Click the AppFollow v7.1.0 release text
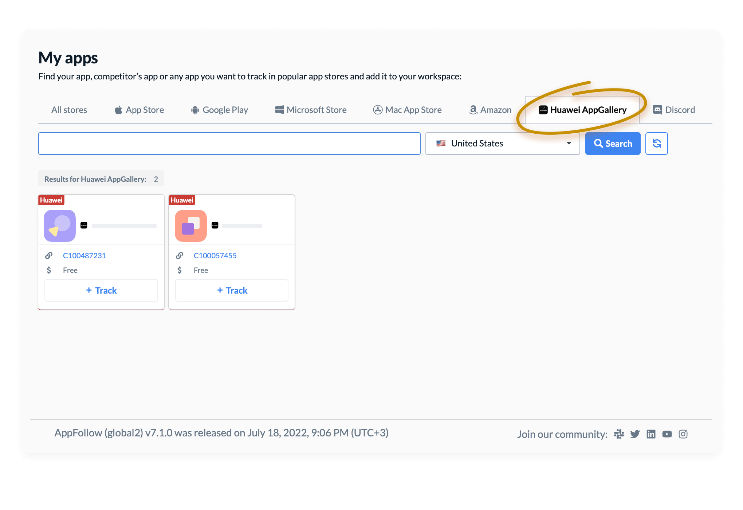This screenshot has height=510, width=743. [x=221, y=433]
